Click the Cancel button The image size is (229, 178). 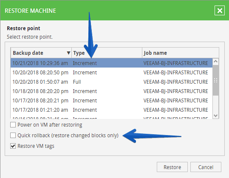pos(206,167)
